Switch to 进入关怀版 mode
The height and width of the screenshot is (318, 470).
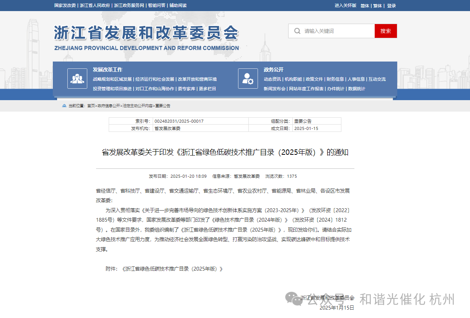coord(346,6)
